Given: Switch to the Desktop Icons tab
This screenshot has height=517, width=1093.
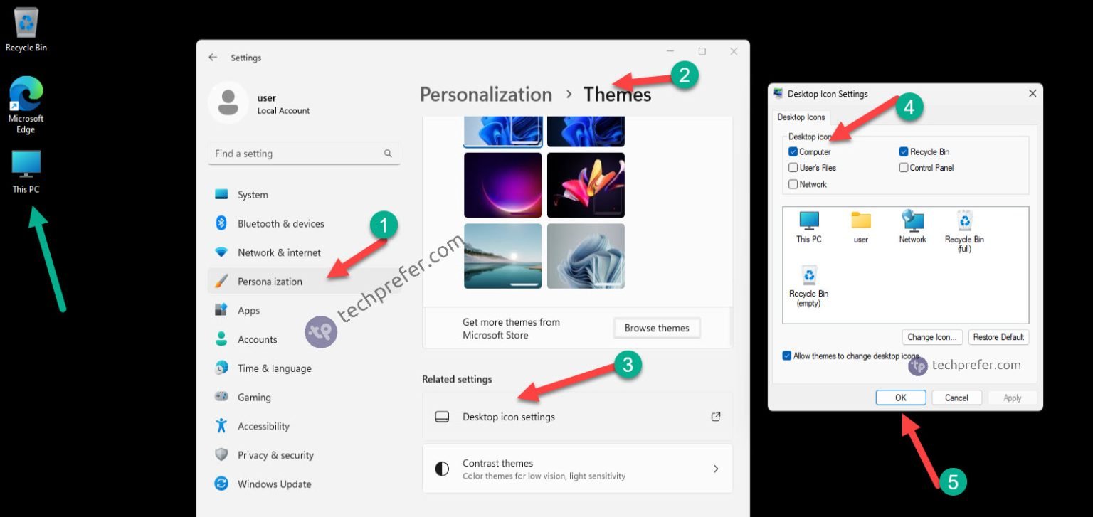Looking at the screenshot, I should pos(801,117).
